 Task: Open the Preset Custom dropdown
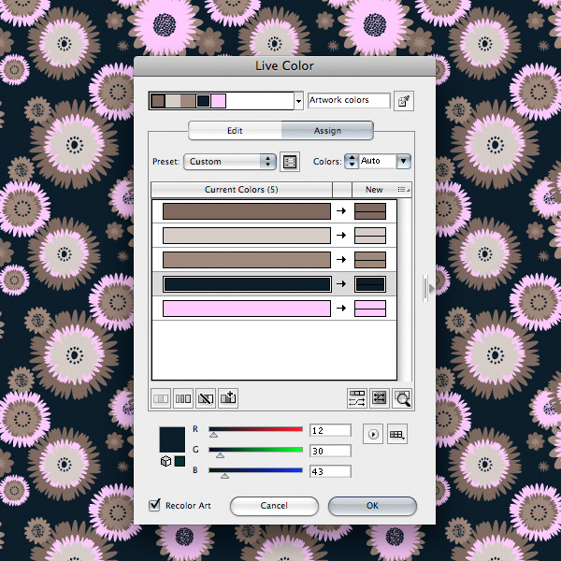coord(230,162)
